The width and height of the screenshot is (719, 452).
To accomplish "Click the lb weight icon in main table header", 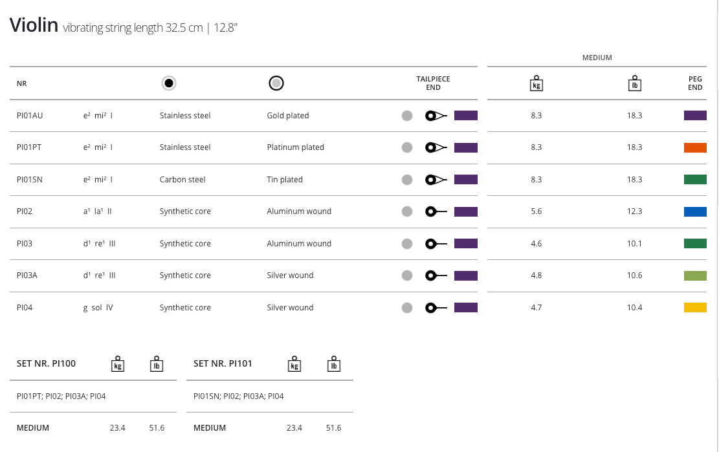I will click(634, 83).
